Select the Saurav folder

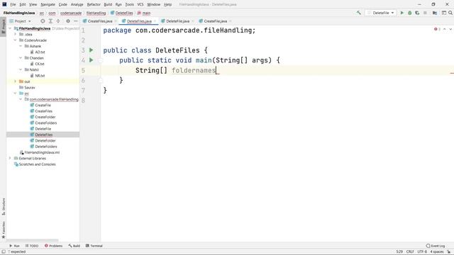[x=30, y=87]
